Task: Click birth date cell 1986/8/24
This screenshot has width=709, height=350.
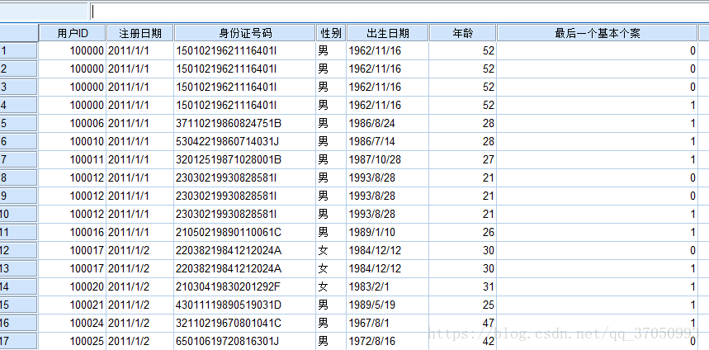Action: click(x=387, y=124)
